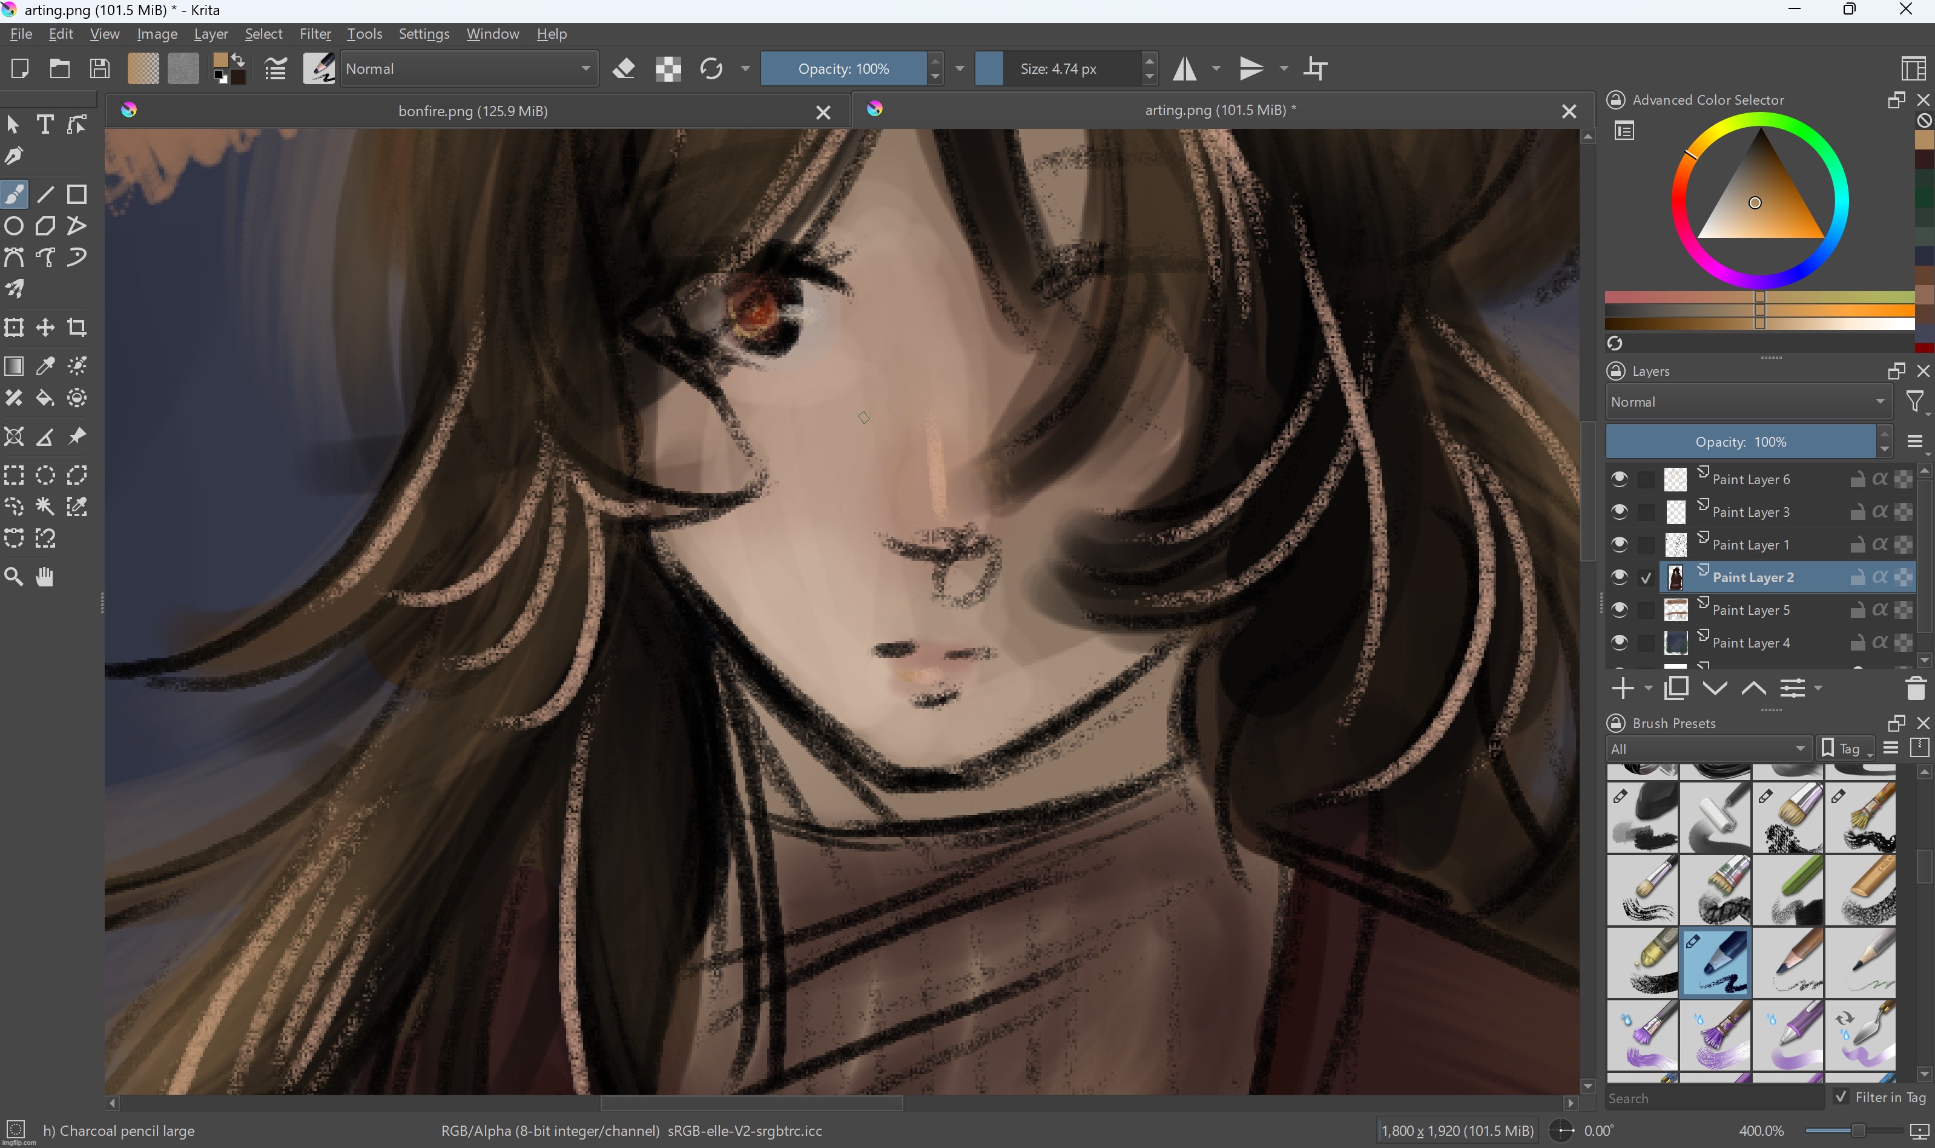Select the Move tool
The image size is (1935, 1148).
click(45, 327)
